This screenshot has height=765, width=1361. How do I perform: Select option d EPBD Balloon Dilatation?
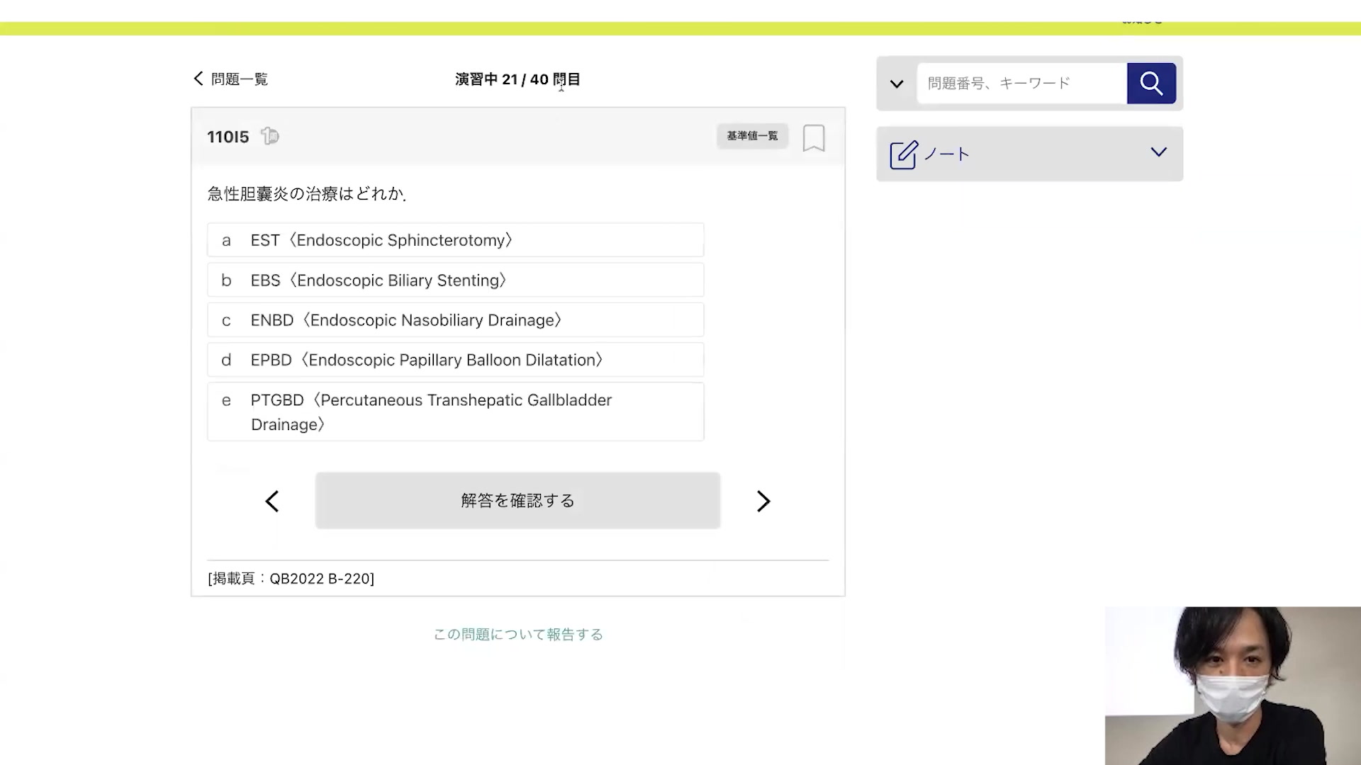pyautogui.click(x=455, y=360)
